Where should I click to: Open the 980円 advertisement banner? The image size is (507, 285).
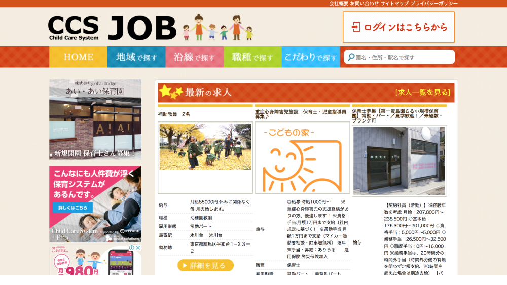coord(95,260)
